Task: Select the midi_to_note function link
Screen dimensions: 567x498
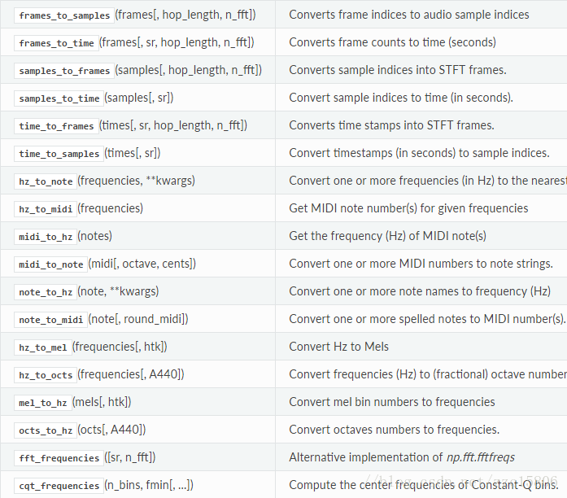Action: [x=51, y=264]
